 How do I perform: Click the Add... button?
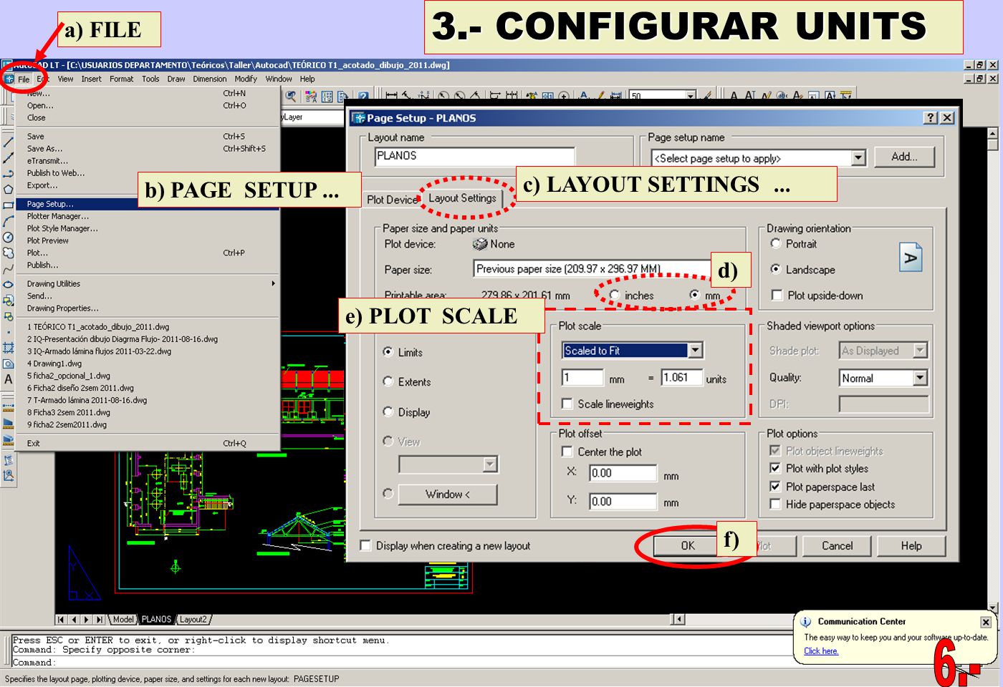pos(904,157)
